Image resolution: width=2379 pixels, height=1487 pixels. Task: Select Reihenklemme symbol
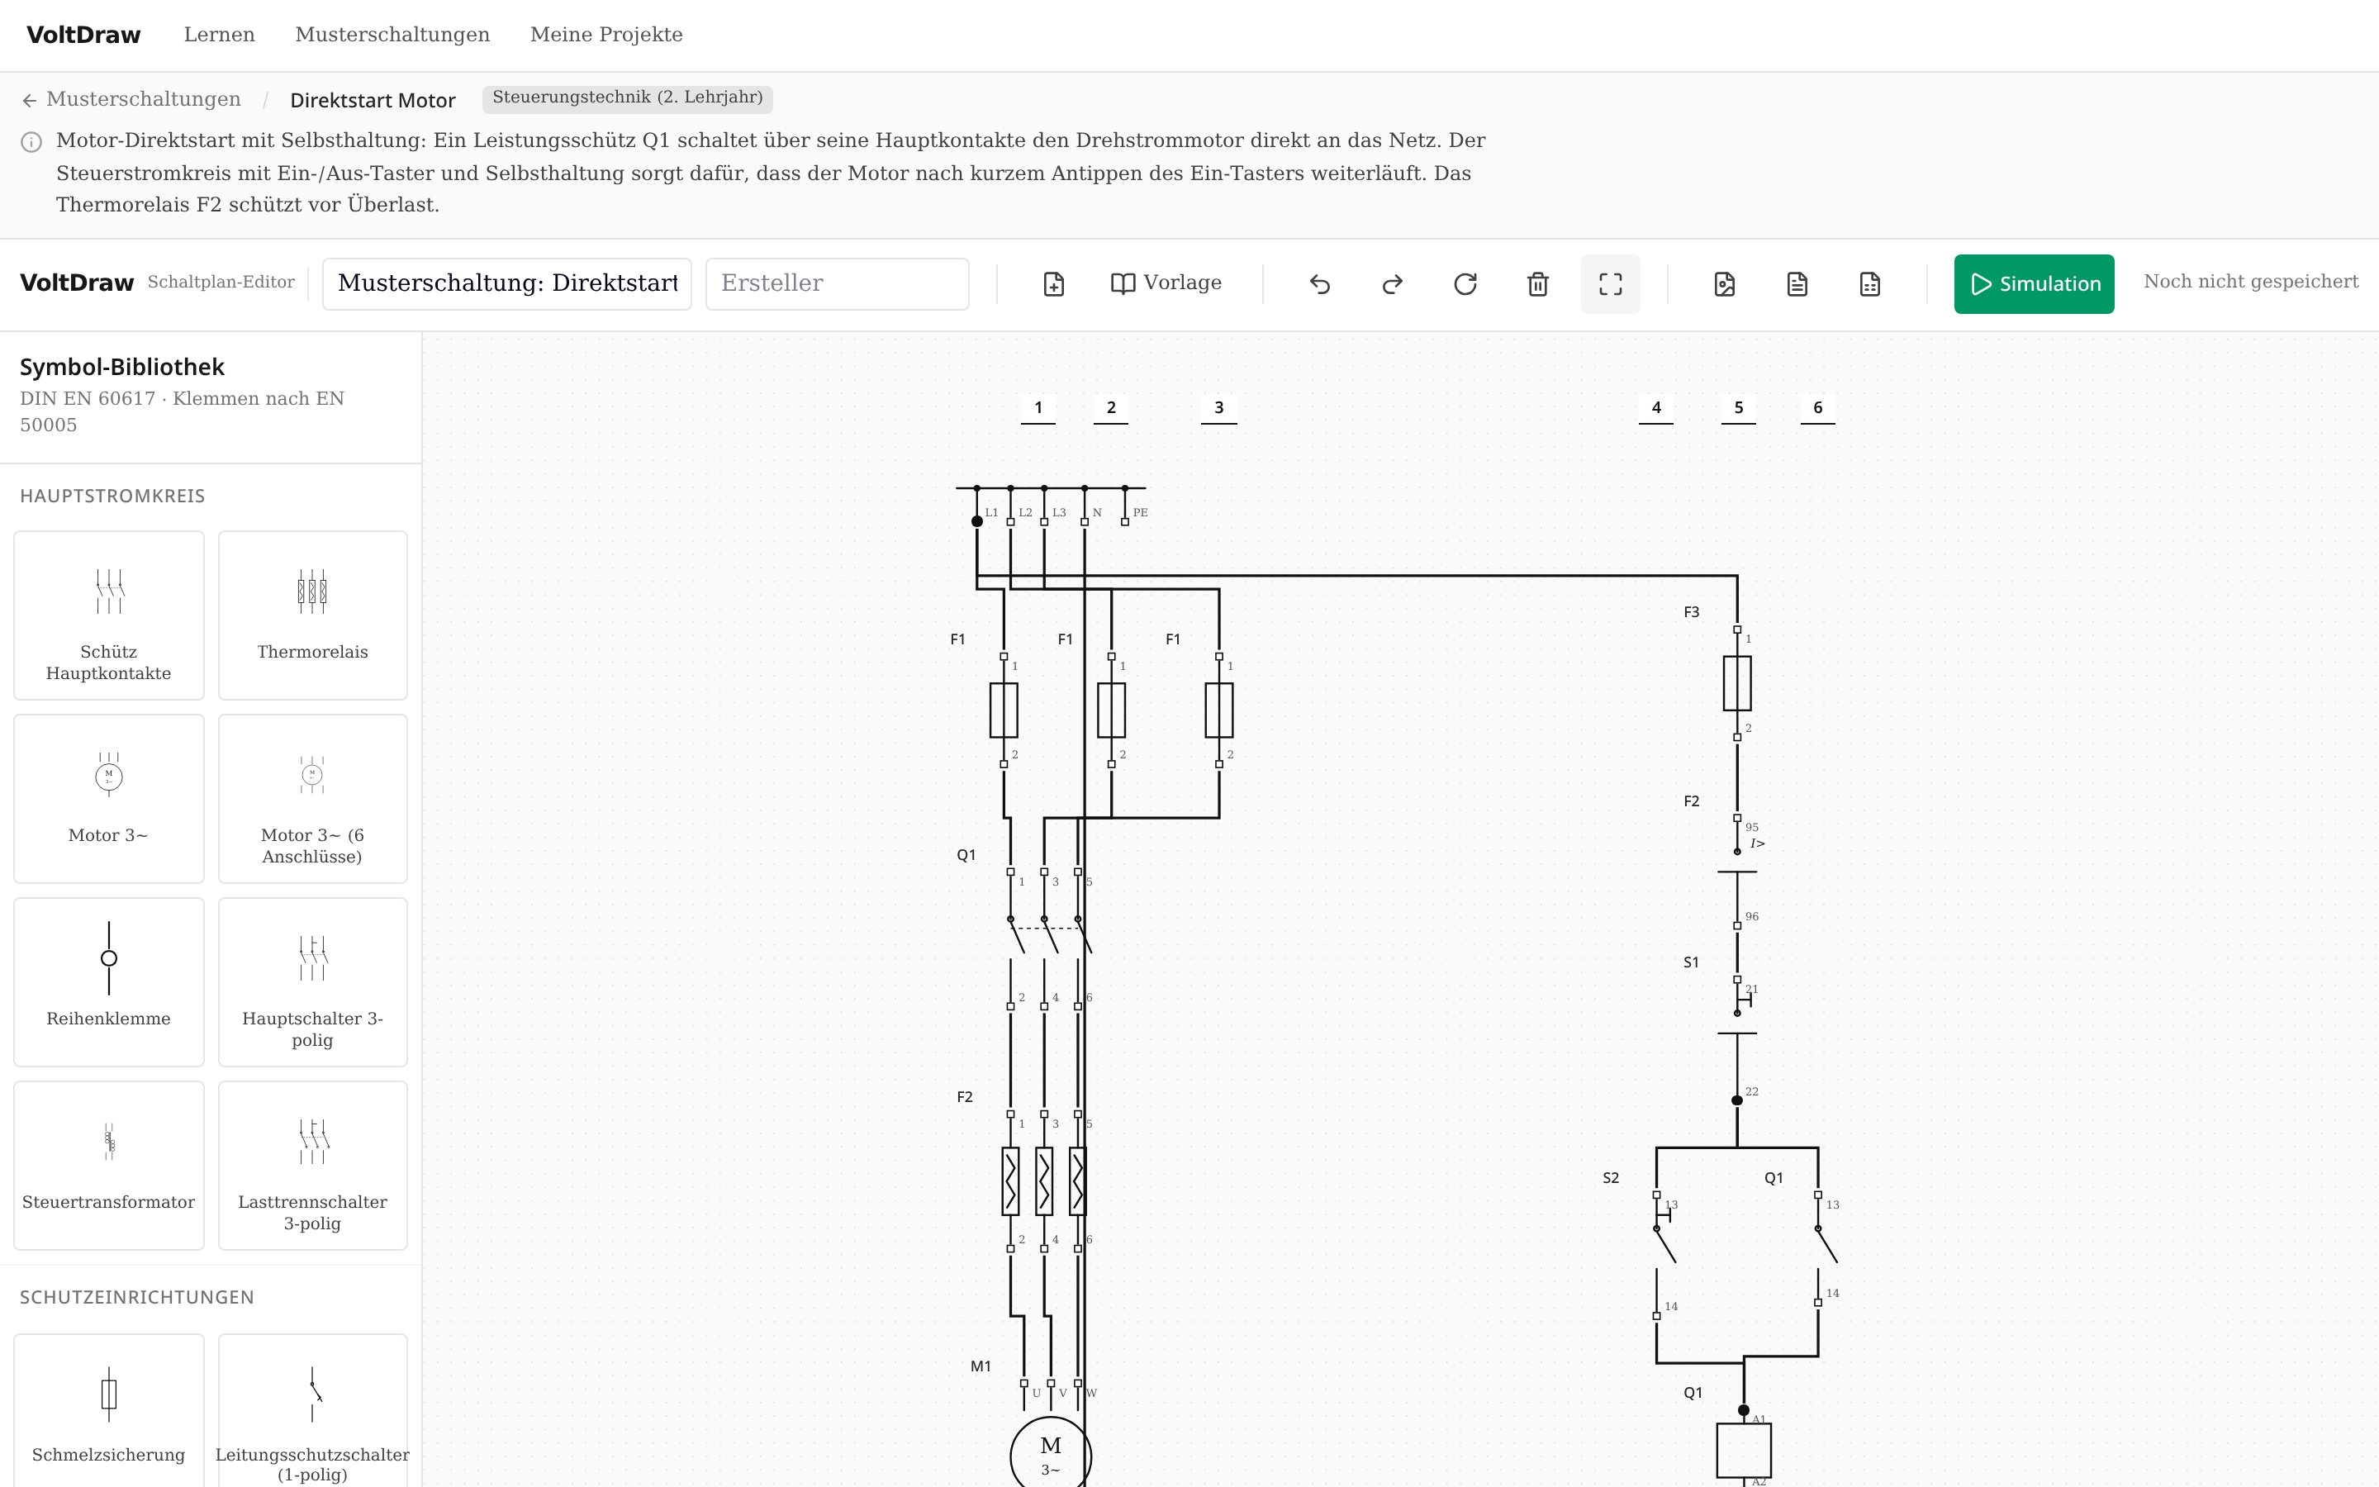pyautogui.click(x=109, y=982)
